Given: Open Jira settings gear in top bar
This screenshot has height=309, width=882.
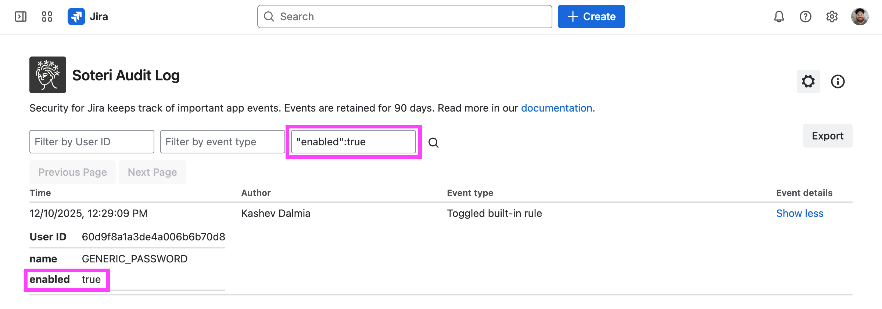Looking at the screenshot, I should point(832,17).
